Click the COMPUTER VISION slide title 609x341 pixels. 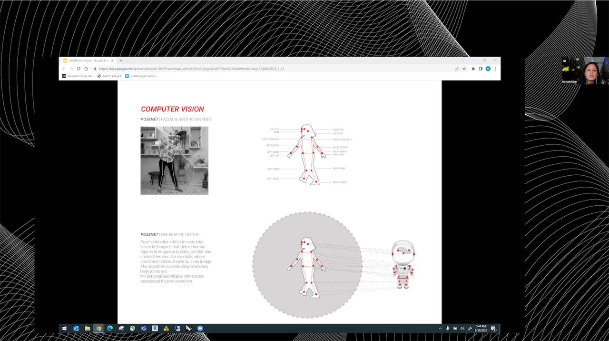172,109
